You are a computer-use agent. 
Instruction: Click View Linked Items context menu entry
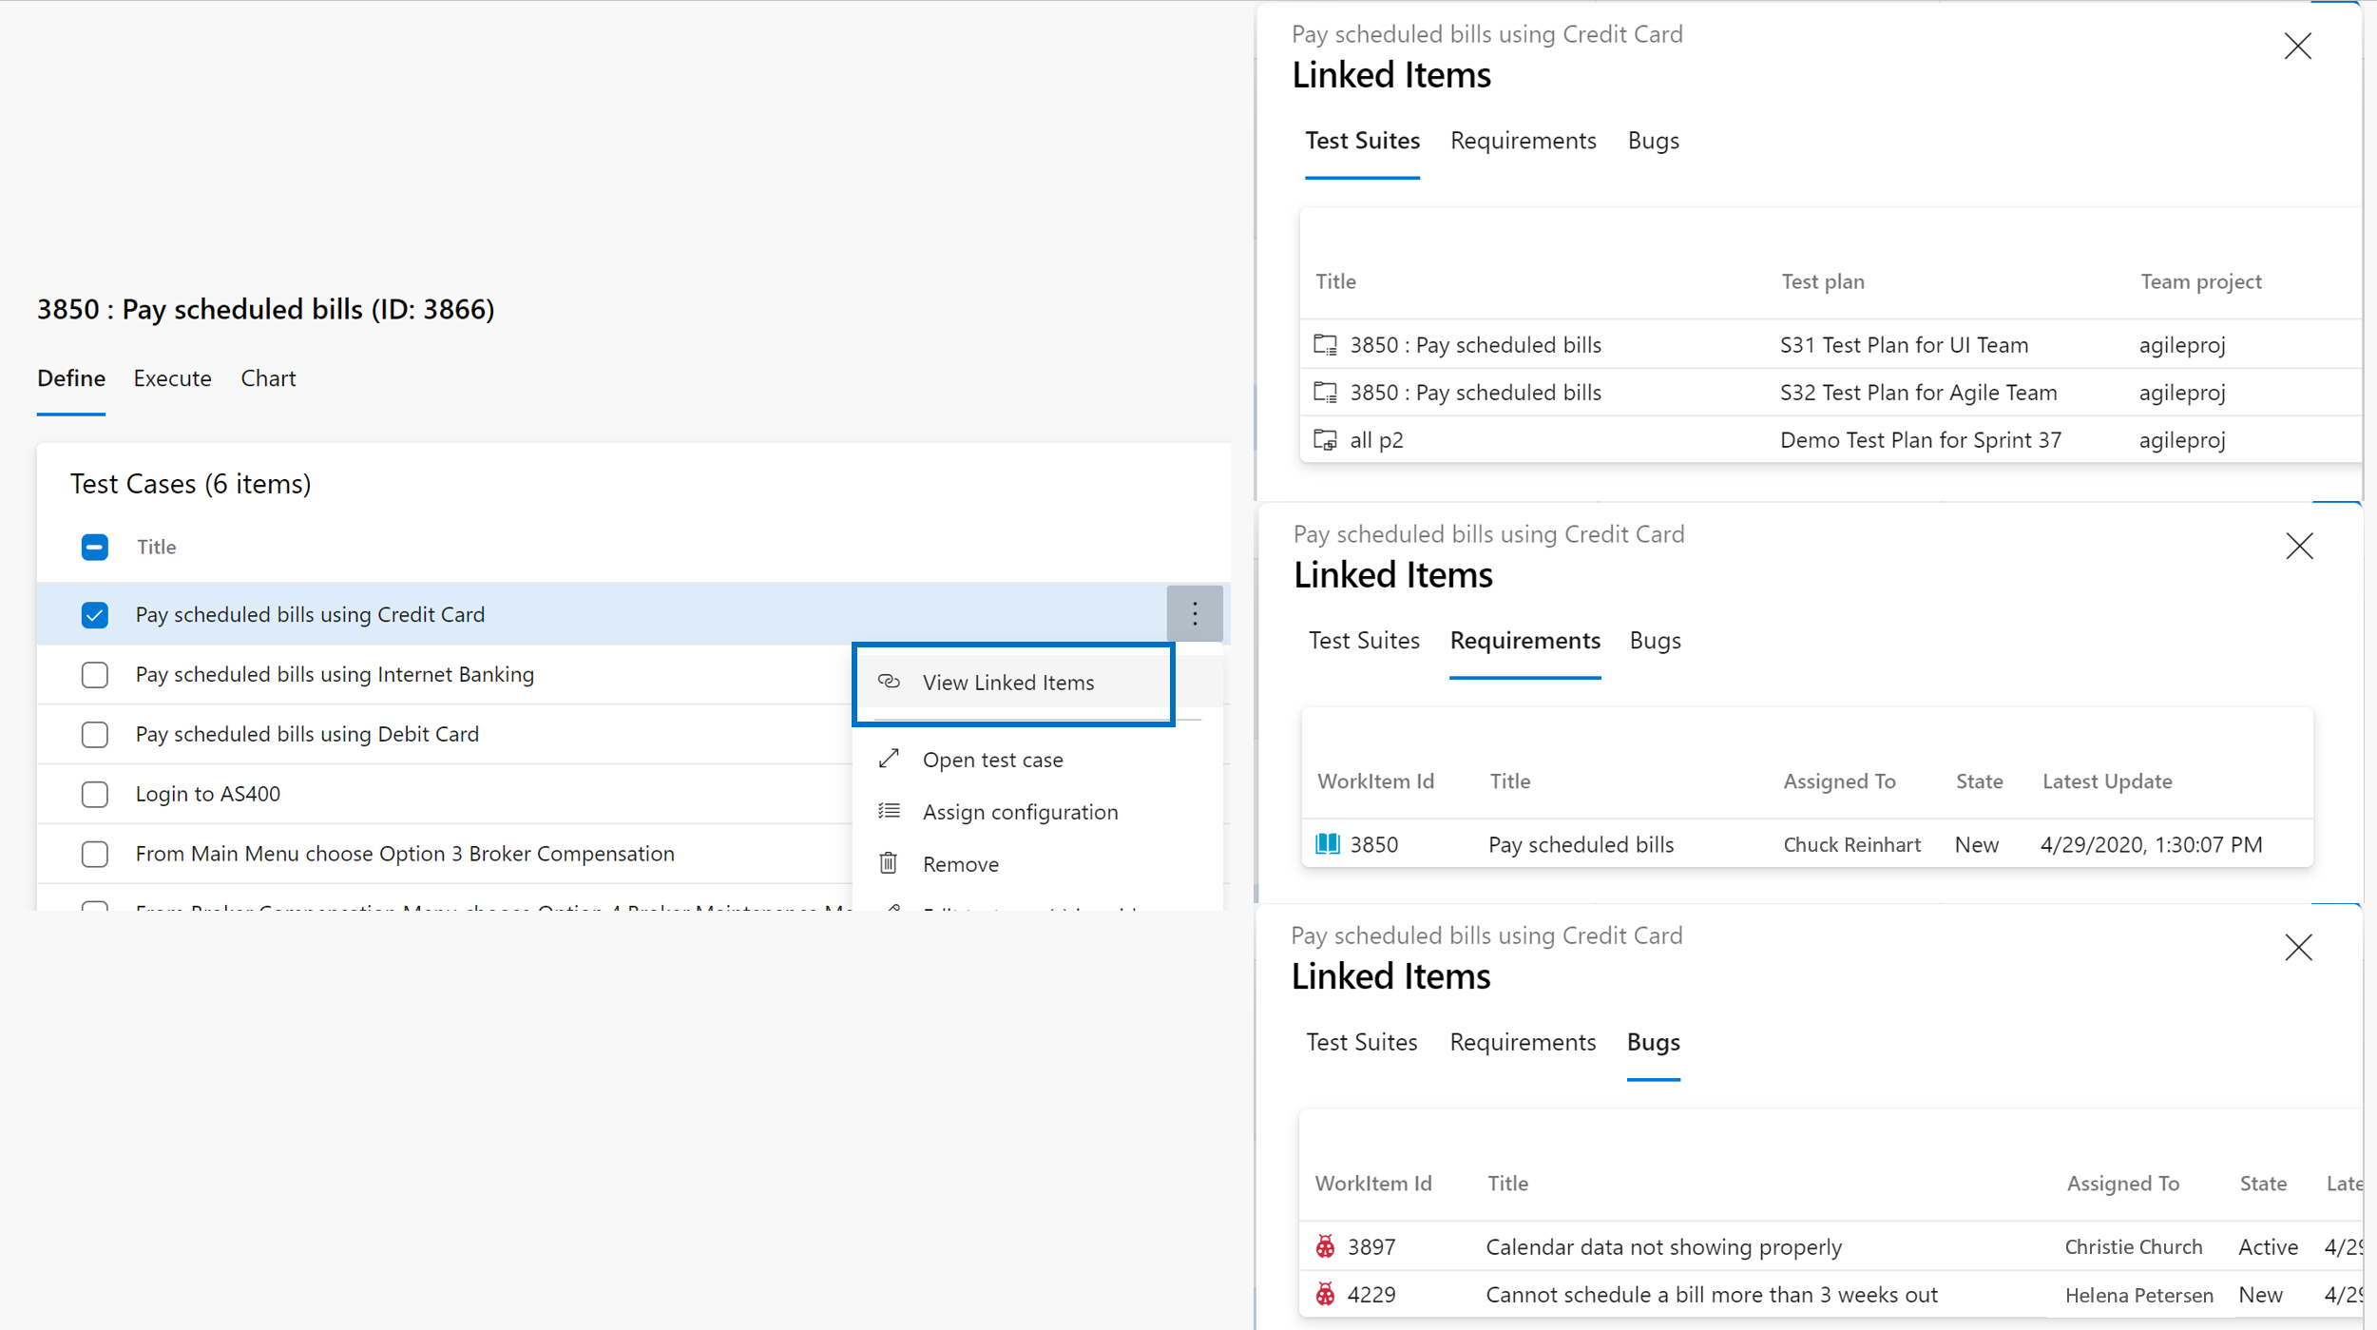point(1009,682)
